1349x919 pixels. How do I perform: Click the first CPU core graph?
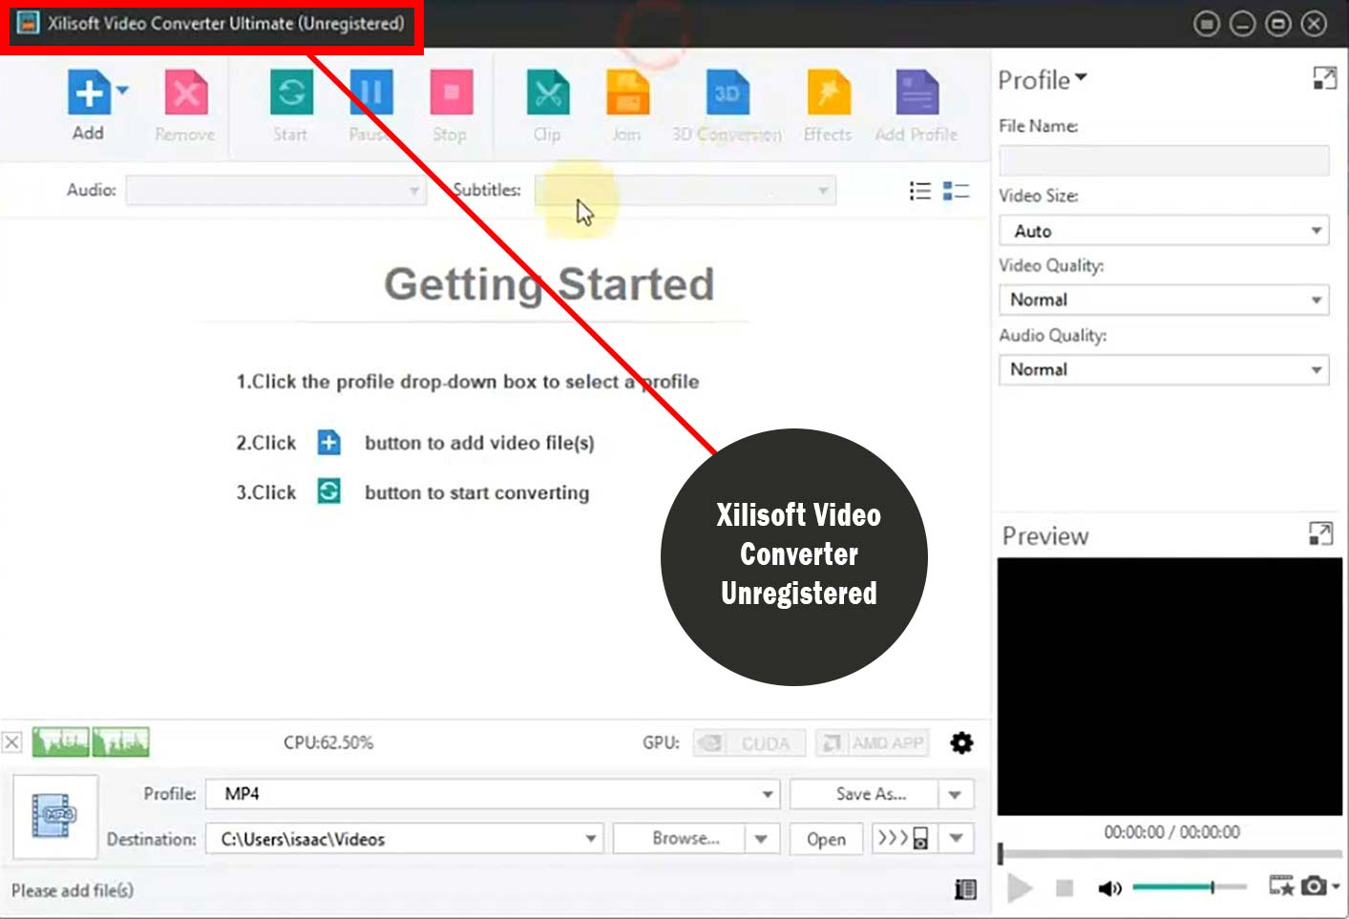click(x=61, y=741)
